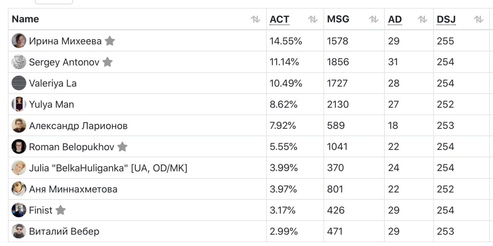
Task: Open Yulya Man's profile picture
Action: point(19,104)
